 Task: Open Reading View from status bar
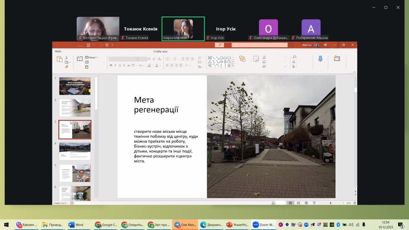coord(306,203)
